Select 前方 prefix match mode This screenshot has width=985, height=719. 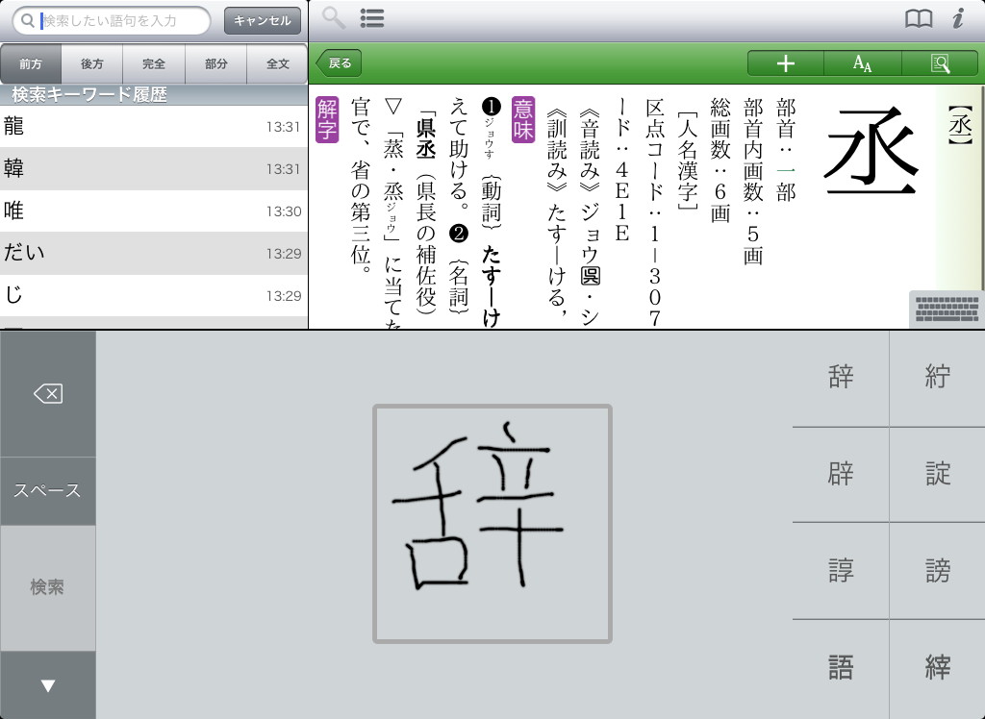31,64
